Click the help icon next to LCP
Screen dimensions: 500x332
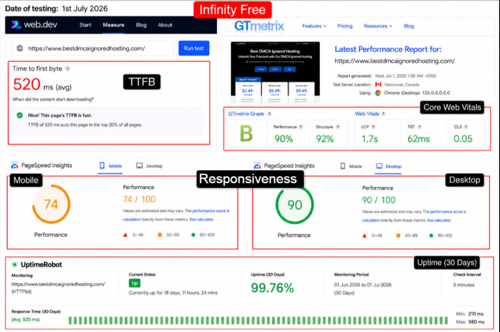coord(373,127)
